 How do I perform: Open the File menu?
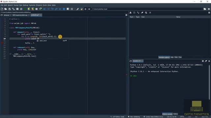click(2, 5)
